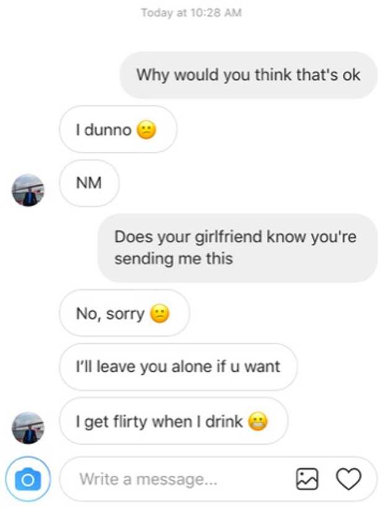Tap the heart like icon
The height and width of the screenshot is (508, 384).
pos(348,478)
